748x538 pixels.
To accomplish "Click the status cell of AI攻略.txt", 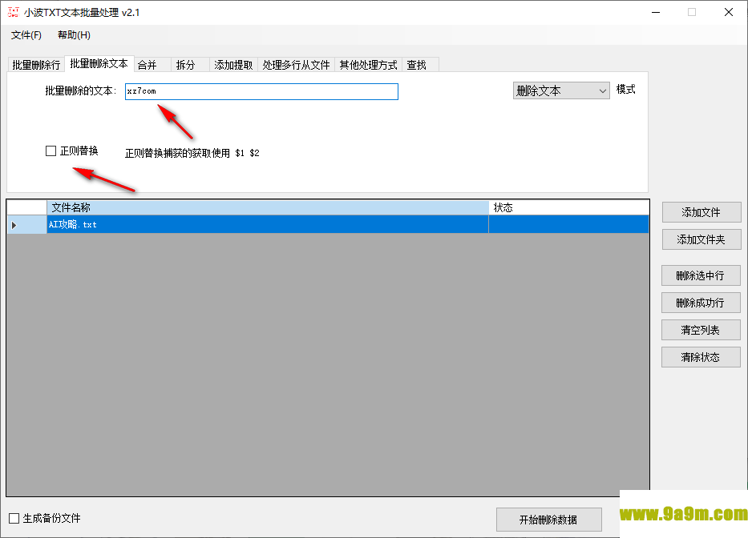I will coord(568,224).
